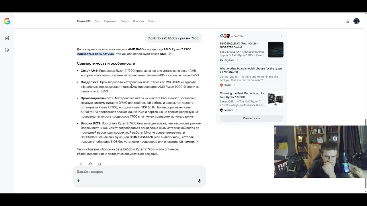Click the bold 'BIOS Flashback' text
The height and width of the screenshot is (206, 367).
(141, 137)
